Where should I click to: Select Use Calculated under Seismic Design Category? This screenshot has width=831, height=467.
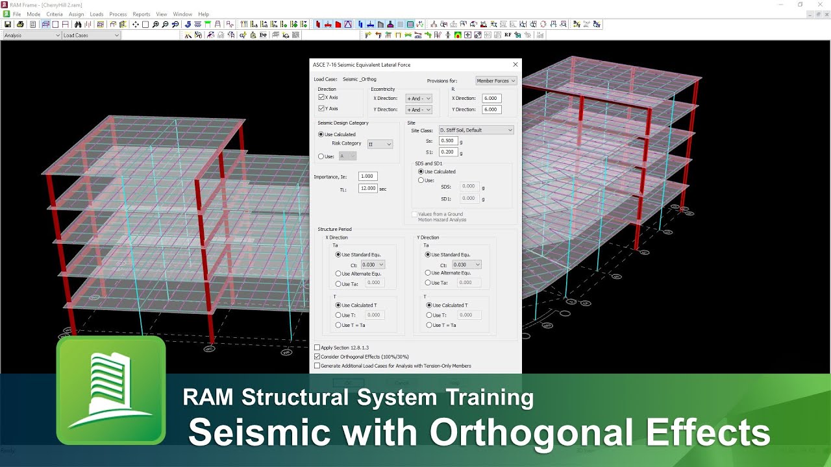coord(321,134)
